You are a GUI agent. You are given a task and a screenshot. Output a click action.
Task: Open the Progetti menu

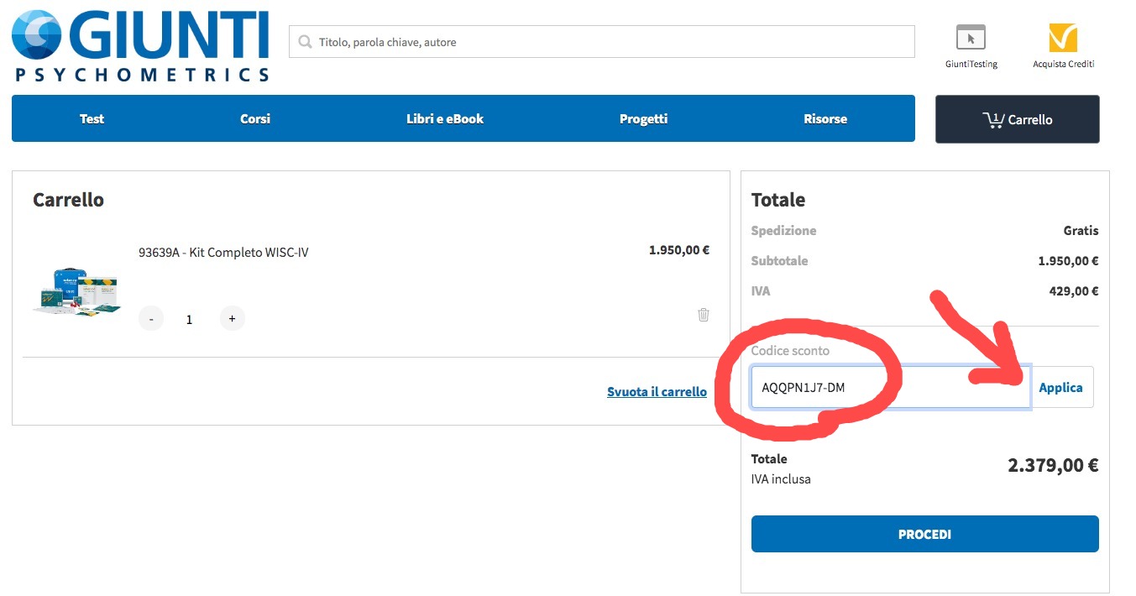pos(644,119)
